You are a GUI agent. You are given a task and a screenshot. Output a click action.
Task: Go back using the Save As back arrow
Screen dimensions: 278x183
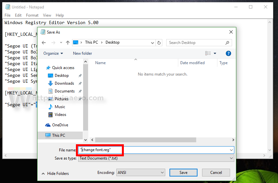coord(44,43)
